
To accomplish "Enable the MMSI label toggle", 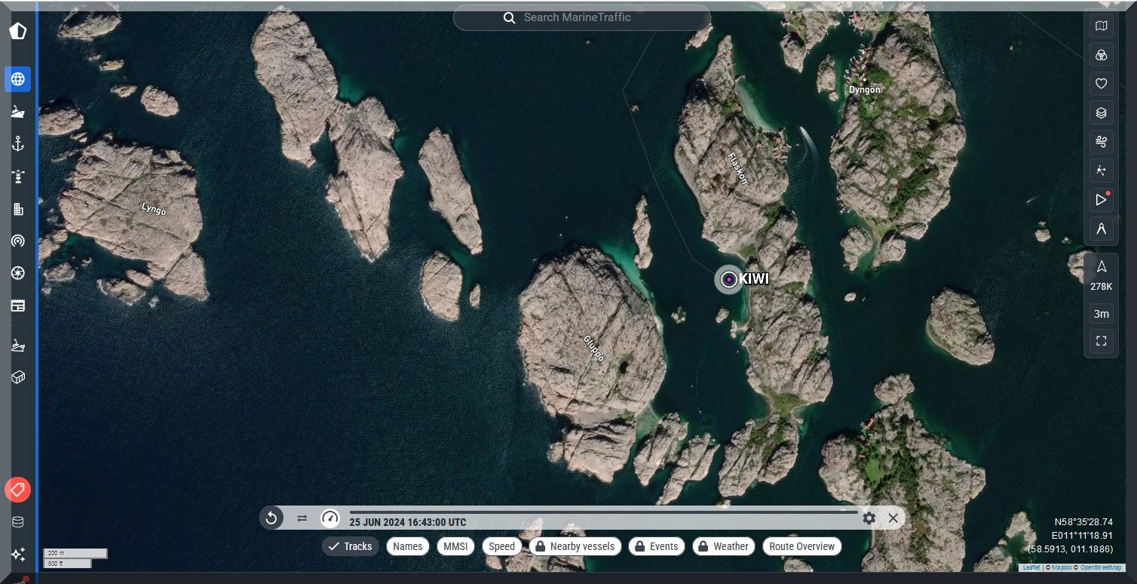I will (455, 546).
